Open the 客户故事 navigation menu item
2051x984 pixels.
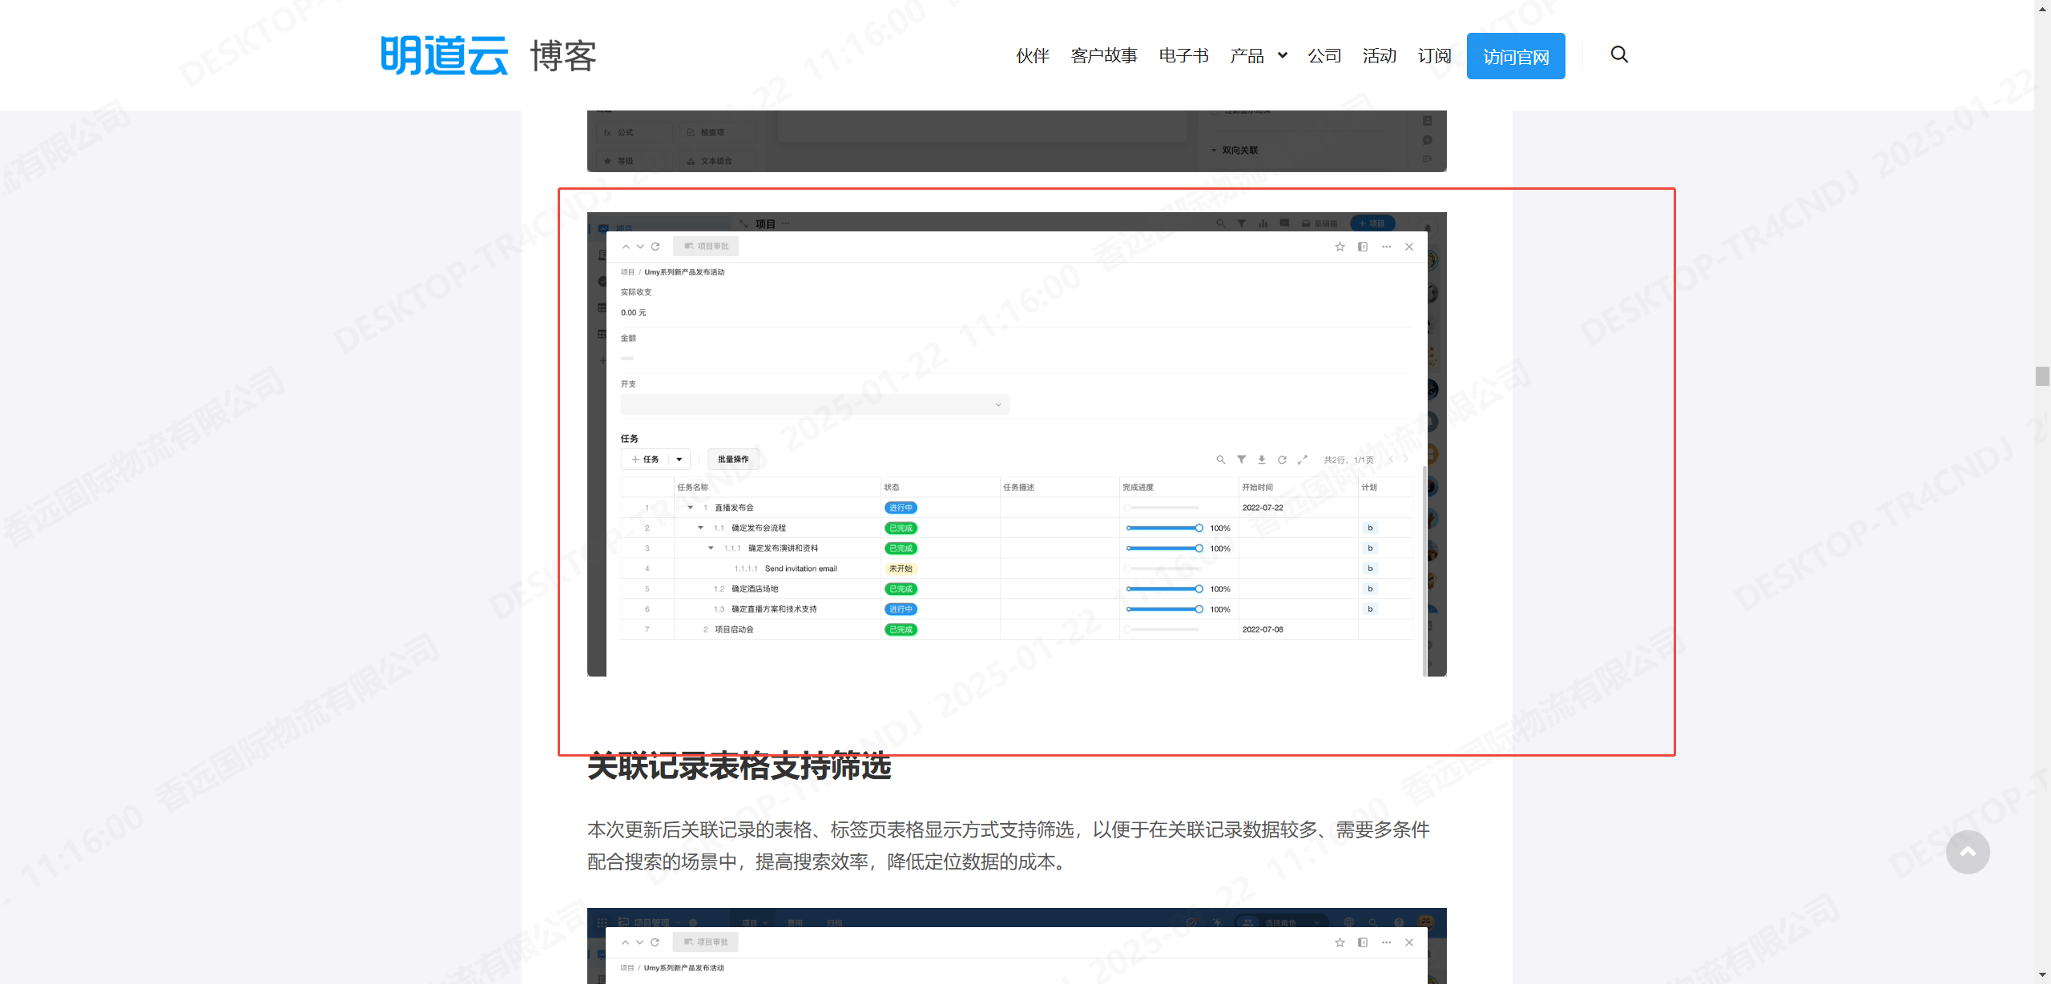tap(1104, 56)
